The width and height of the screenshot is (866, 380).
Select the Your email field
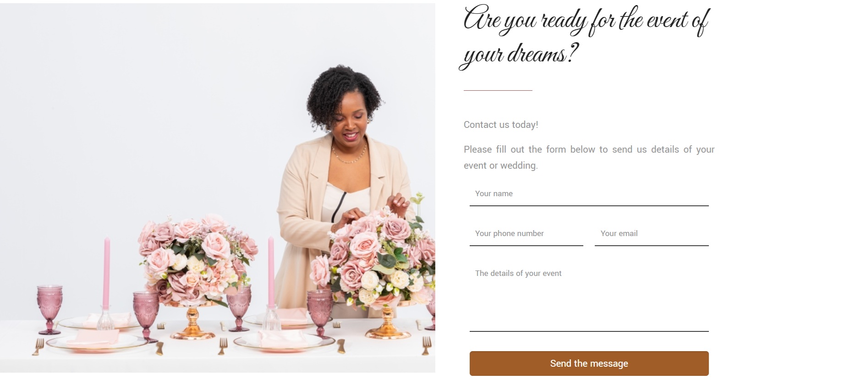point(652,234)
